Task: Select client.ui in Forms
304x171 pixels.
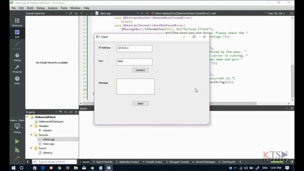Action: pos(47,152)
